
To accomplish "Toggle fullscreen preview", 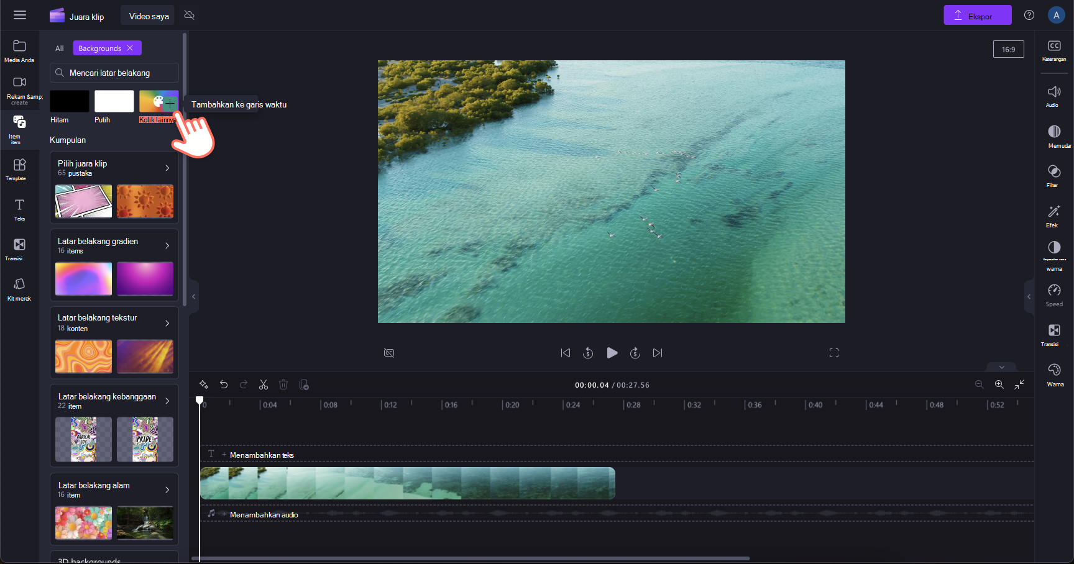I will (x=834, y=353).
